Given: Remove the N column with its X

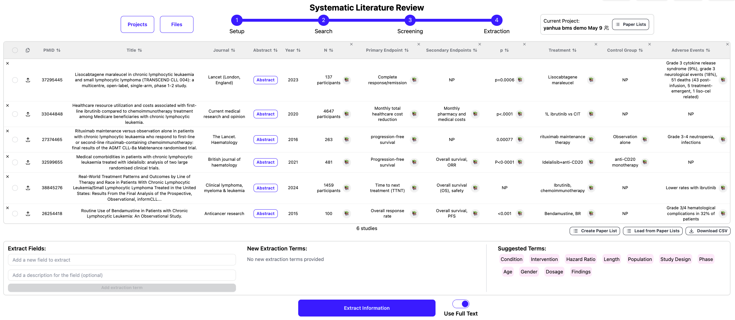Looking at the screenshot, I should (351, 44).
